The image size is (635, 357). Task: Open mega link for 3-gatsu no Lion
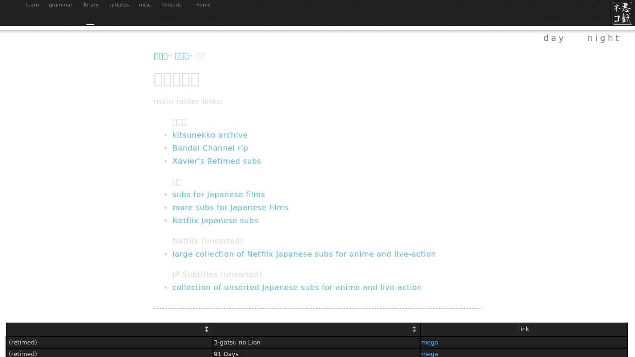pos(430,343)
